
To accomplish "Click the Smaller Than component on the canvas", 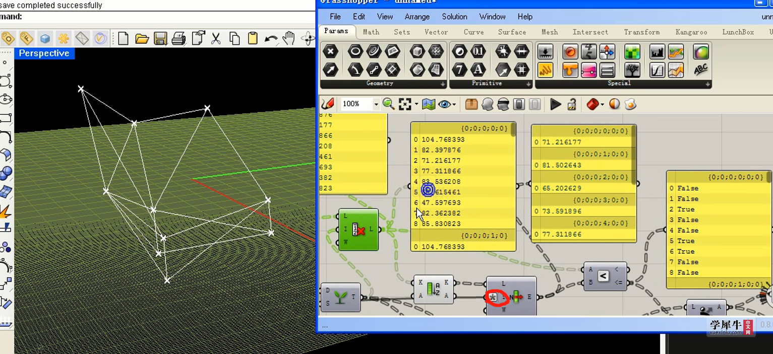I will point(605,276).
